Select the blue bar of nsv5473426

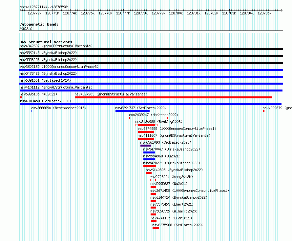pyautogui.click(x=151, y=77)
